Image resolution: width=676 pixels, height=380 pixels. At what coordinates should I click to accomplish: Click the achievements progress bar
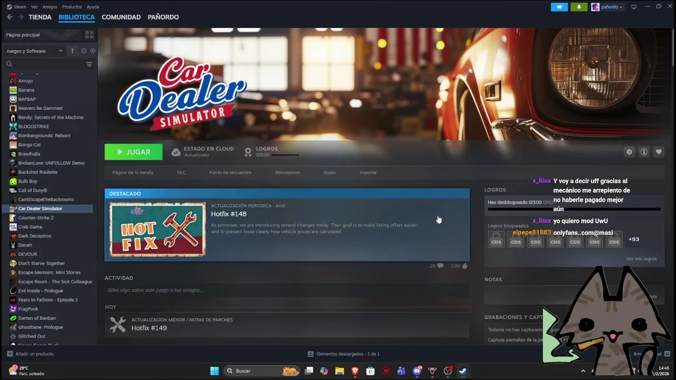[x=574, y=210]
